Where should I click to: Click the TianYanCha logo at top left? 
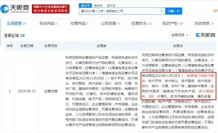coord(15,9)
